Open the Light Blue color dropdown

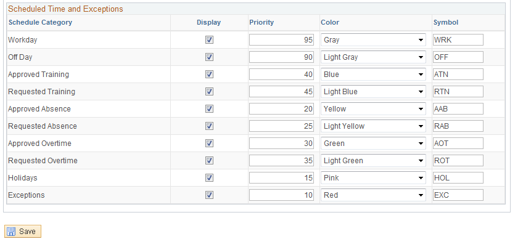point(373,92)
